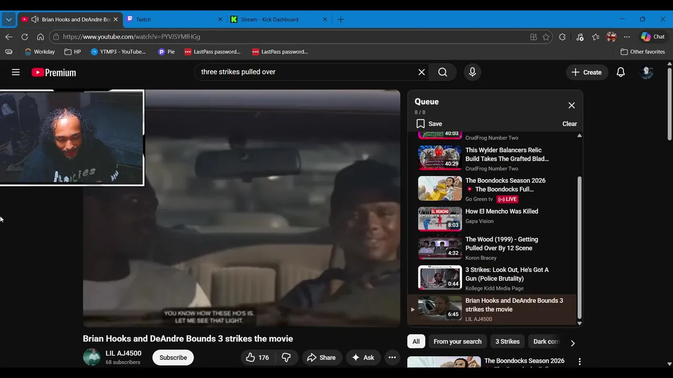
Task: Go to browser home page
Action: click(40, 37)
